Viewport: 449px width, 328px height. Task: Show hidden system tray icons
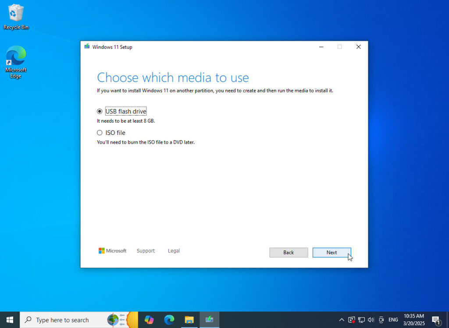click(x=342, y=320)
